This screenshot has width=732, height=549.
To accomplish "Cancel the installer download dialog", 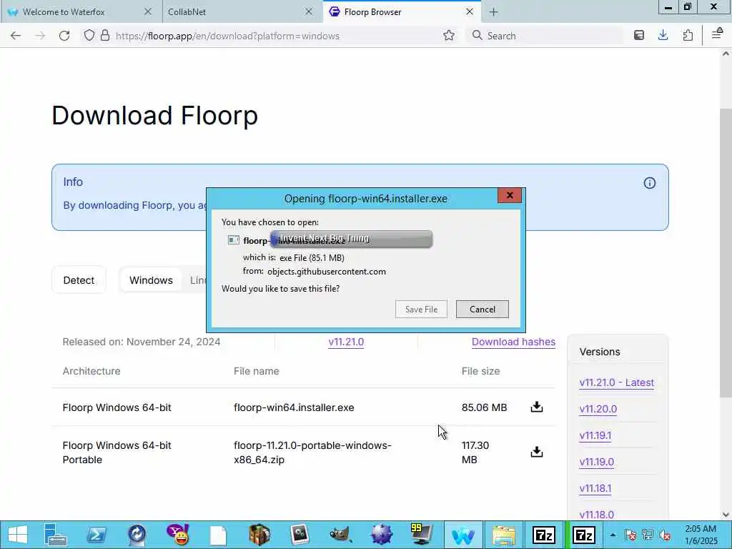I will 483,309.
